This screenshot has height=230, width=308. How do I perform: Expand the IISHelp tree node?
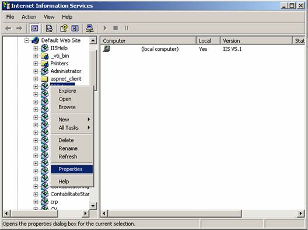[36, 48]
